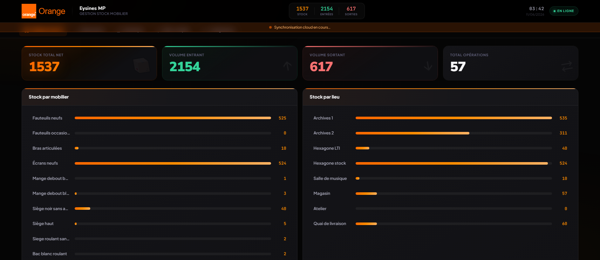The width and height of the screenshot is (600, 260).
Task: Click the Eysines MP site title
Action: pos(92,8)
